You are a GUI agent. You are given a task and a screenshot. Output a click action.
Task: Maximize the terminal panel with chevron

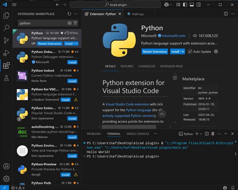pos(226,134)
